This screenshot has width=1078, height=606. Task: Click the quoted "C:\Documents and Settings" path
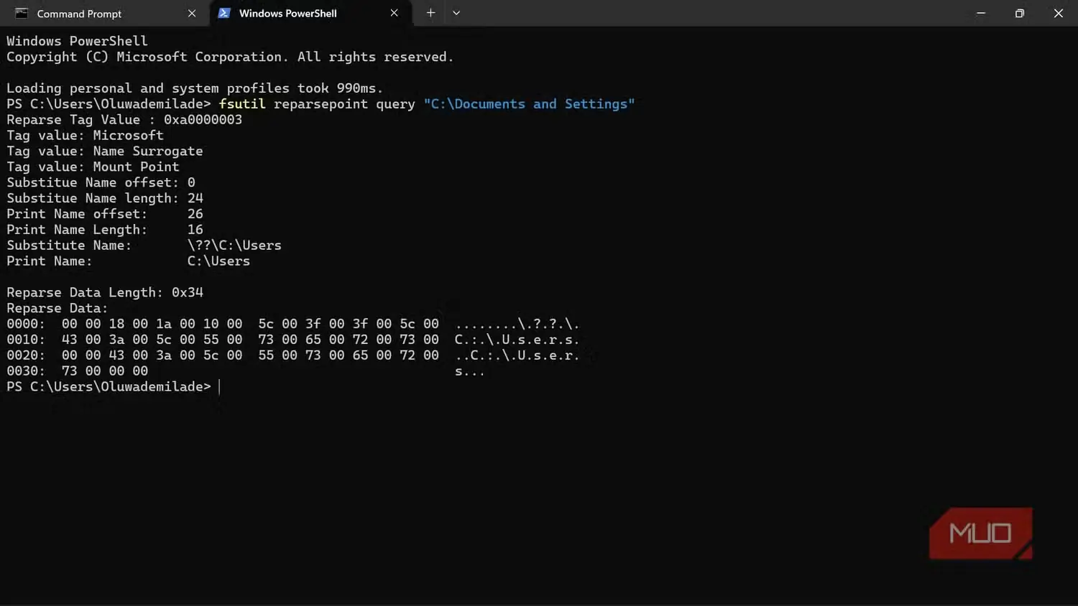tap(530, 104)
